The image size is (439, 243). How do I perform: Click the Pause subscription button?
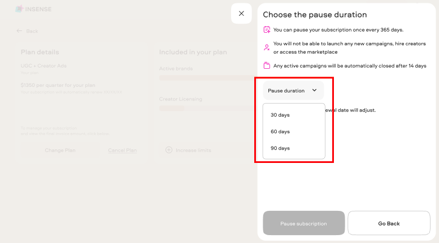(x=304, y=223)
